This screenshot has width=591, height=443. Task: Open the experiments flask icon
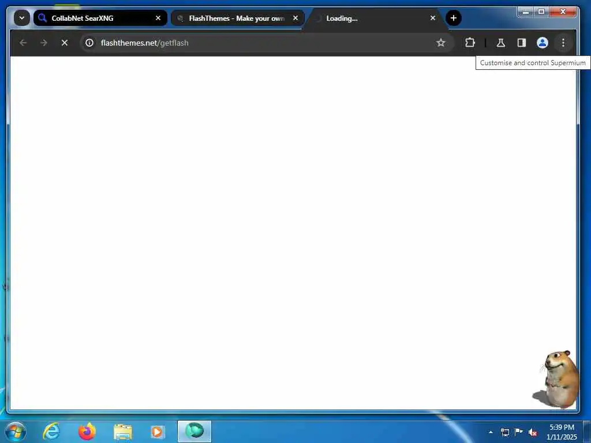point(500,43)
